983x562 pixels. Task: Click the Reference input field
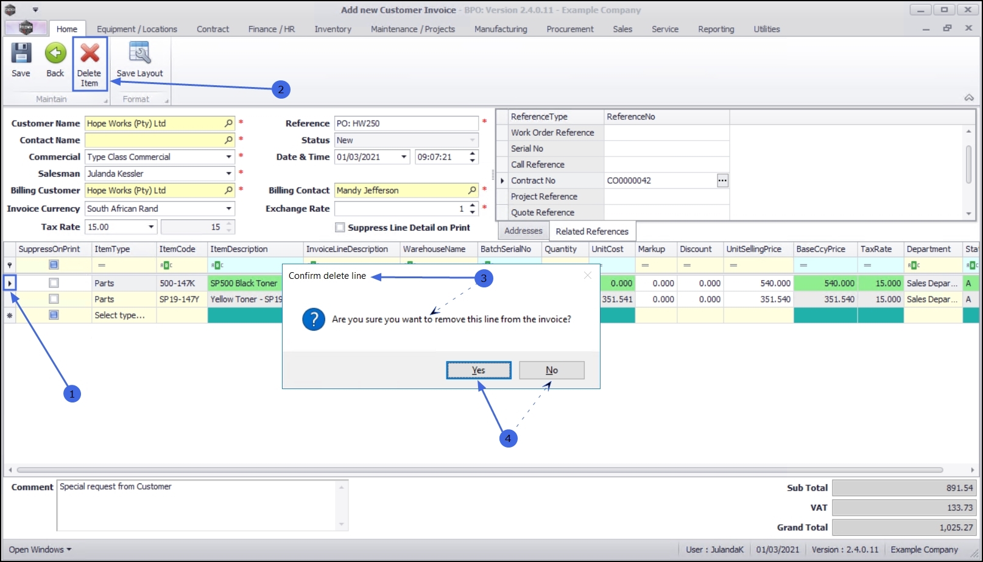click(406, 124)
